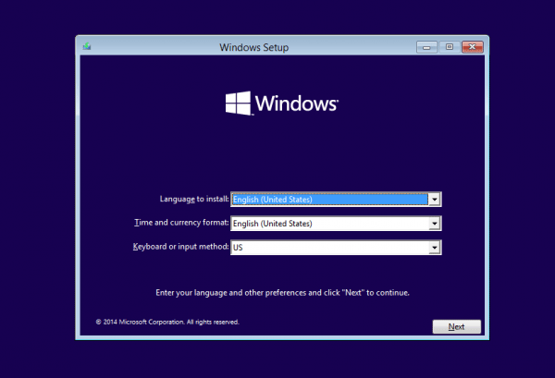Expand the Time and currency format arrow
Screen dimensions: 555x378
(x=435, y=224)
